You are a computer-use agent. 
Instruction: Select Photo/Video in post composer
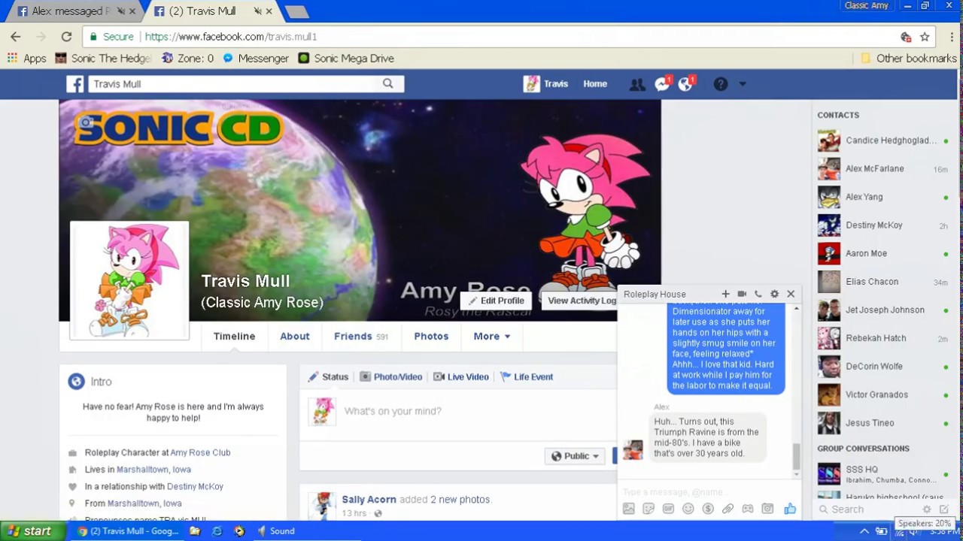point(390,376)
